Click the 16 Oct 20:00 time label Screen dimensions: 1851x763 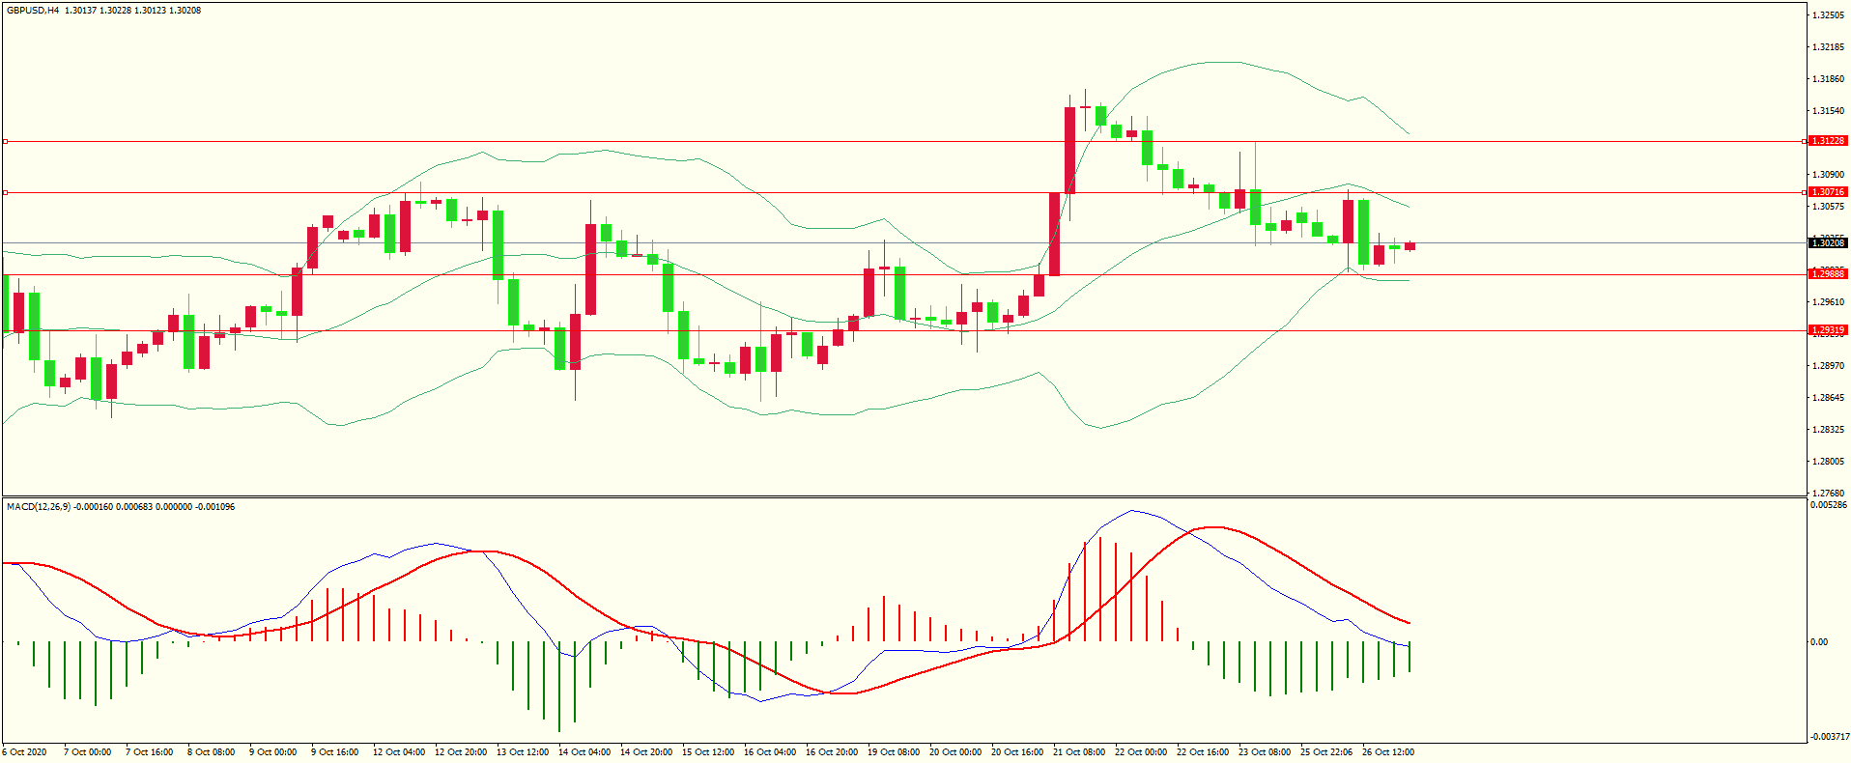(x=832, y=752)
